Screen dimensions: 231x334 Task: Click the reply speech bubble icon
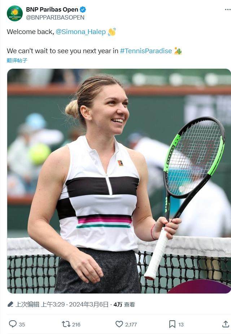pyautogui.click(x=13, y=324)
